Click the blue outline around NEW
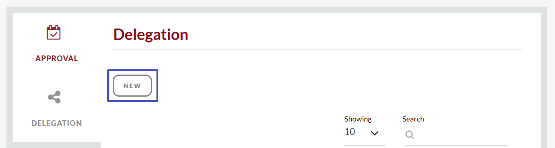Viewport: 555px width, 148px height. (132, 70)
